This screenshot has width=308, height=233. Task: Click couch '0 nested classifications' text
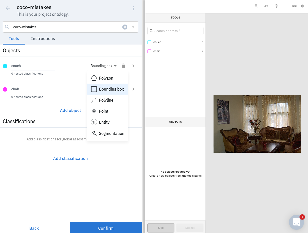point(27,74)
